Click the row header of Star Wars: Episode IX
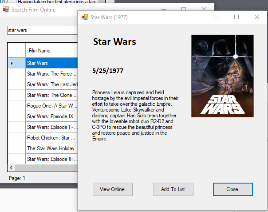268x212 pixels. pos(17,116)
